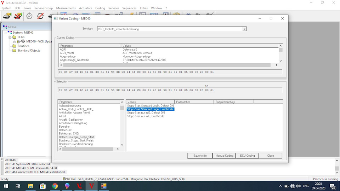
Task: Click the volume icon in system tray
Action: coord(298,186)
